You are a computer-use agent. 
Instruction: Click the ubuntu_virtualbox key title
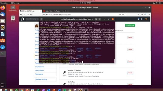(x=74, y=70)
